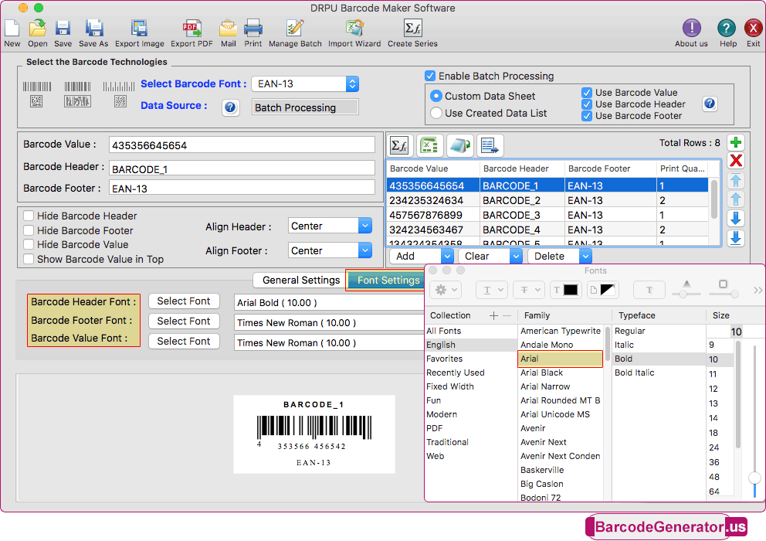Click Select Font for Barcode Header
Screen dimensions: 766x541
[184, 301]
